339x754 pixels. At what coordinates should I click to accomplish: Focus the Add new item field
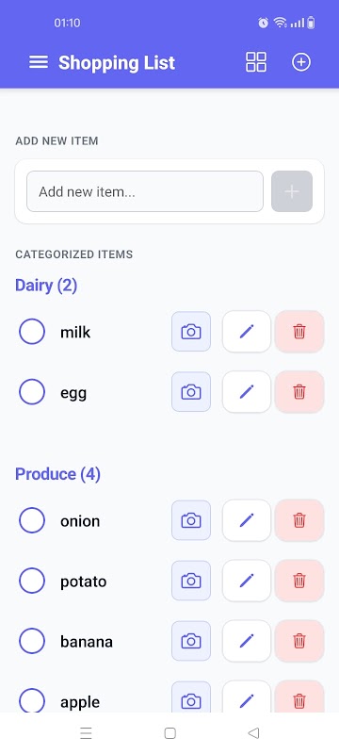click(x=145, y=191)
